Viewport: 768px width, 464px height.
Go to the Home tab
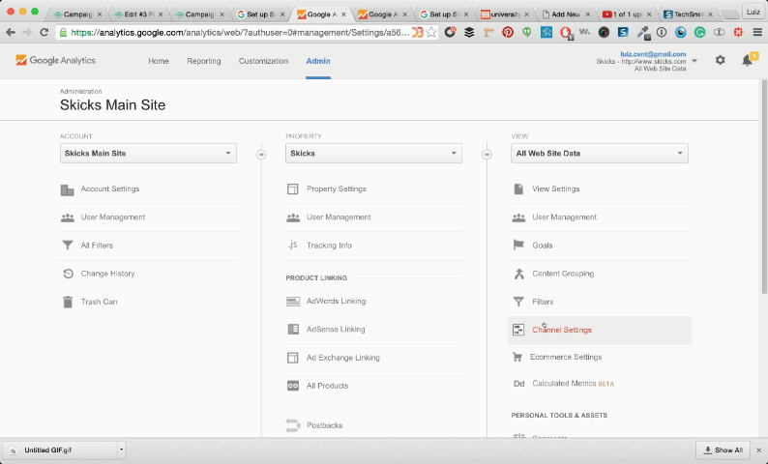pos(159,61)
